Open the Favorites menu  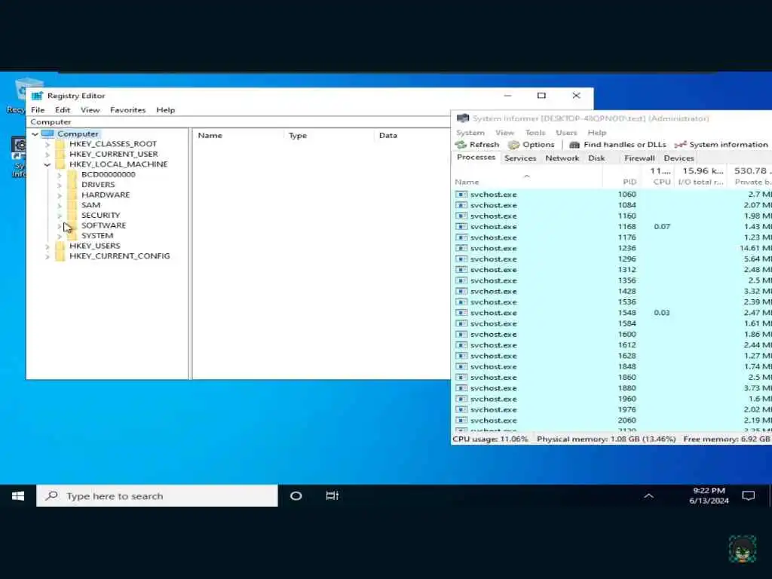[x=128, y=110]
